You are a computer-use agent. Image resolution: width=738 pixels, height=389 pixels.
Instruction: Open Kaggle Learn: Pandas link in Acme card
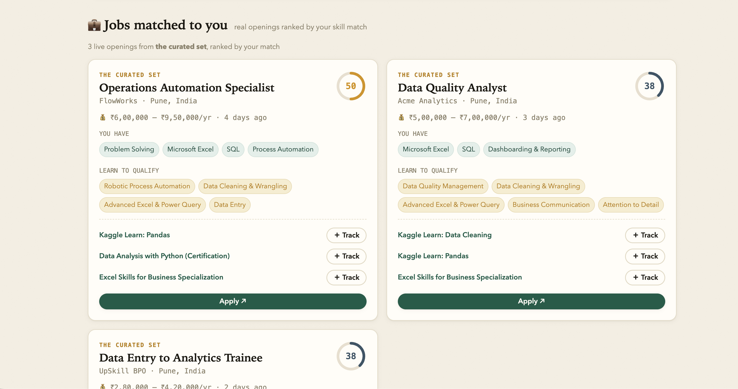point(433,256)
